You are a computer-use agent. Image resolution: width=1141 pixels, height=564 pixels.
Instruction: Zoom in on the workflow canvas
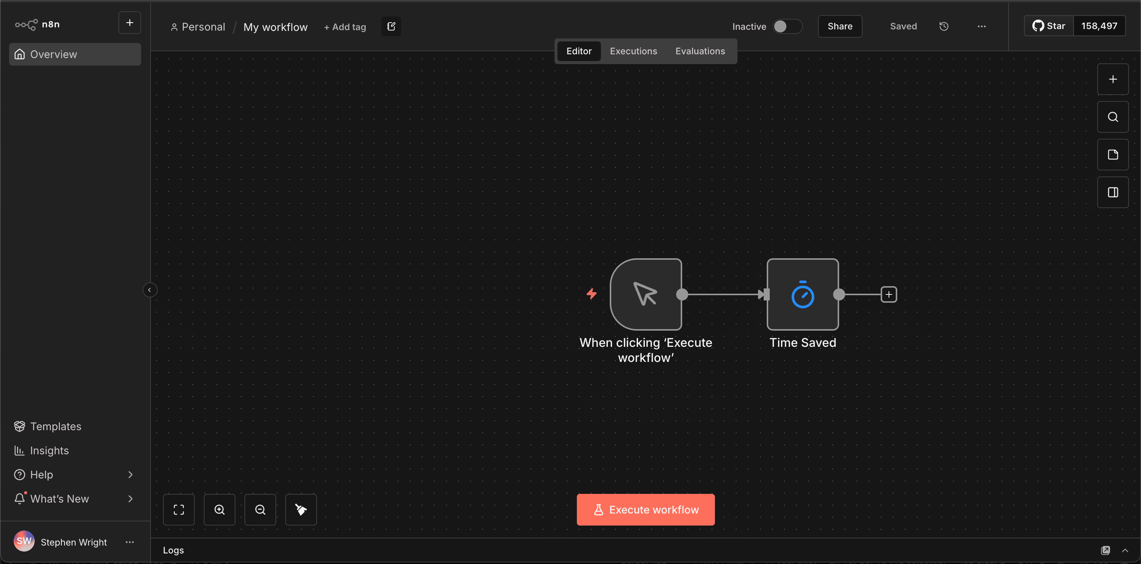point(219,510)
